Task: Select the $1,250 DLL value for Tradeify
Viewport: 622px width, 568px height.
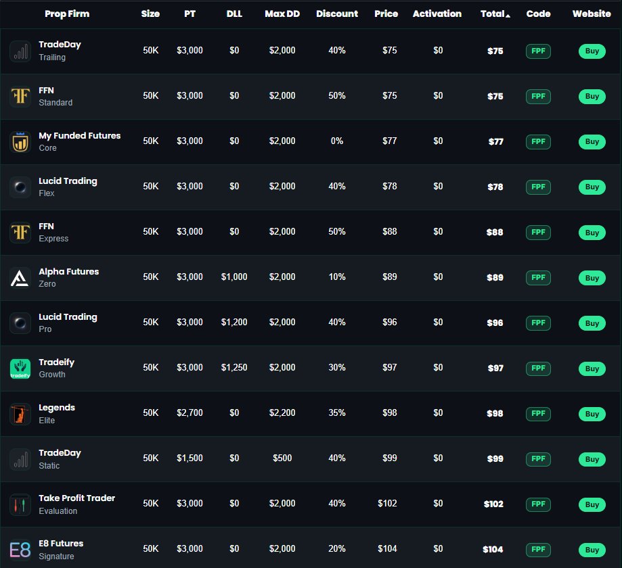Action: [234, 367]
